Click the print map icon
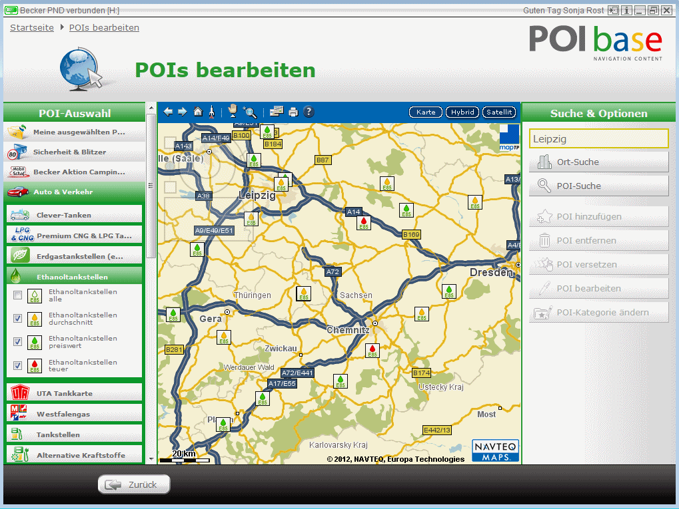The image size is (679, 509). [x=293, y=112]
